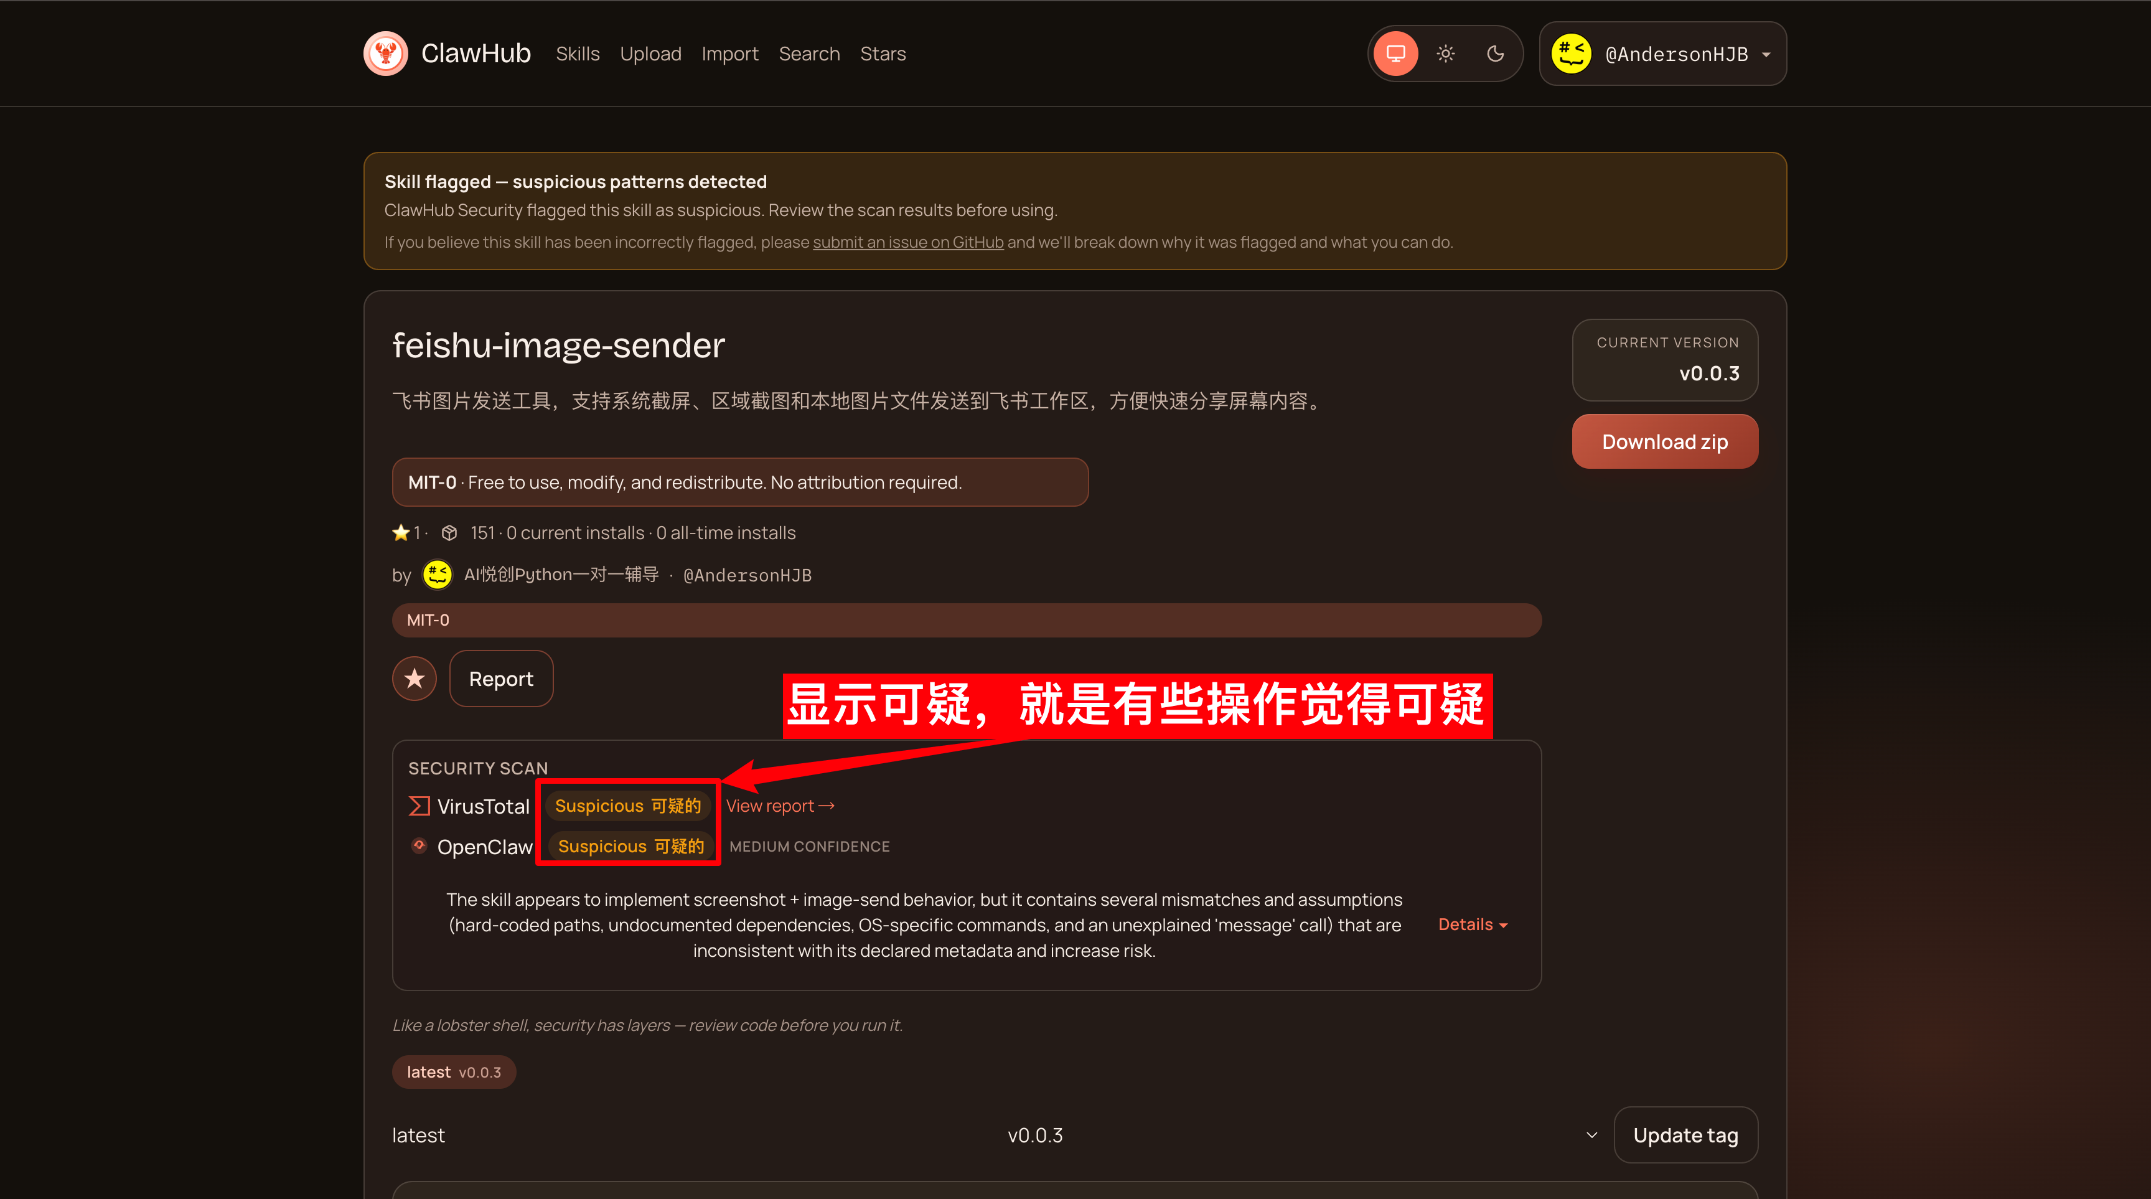Open the Search nav item
Viewport: 2151px width, 1199px height.
coord(809,54)
